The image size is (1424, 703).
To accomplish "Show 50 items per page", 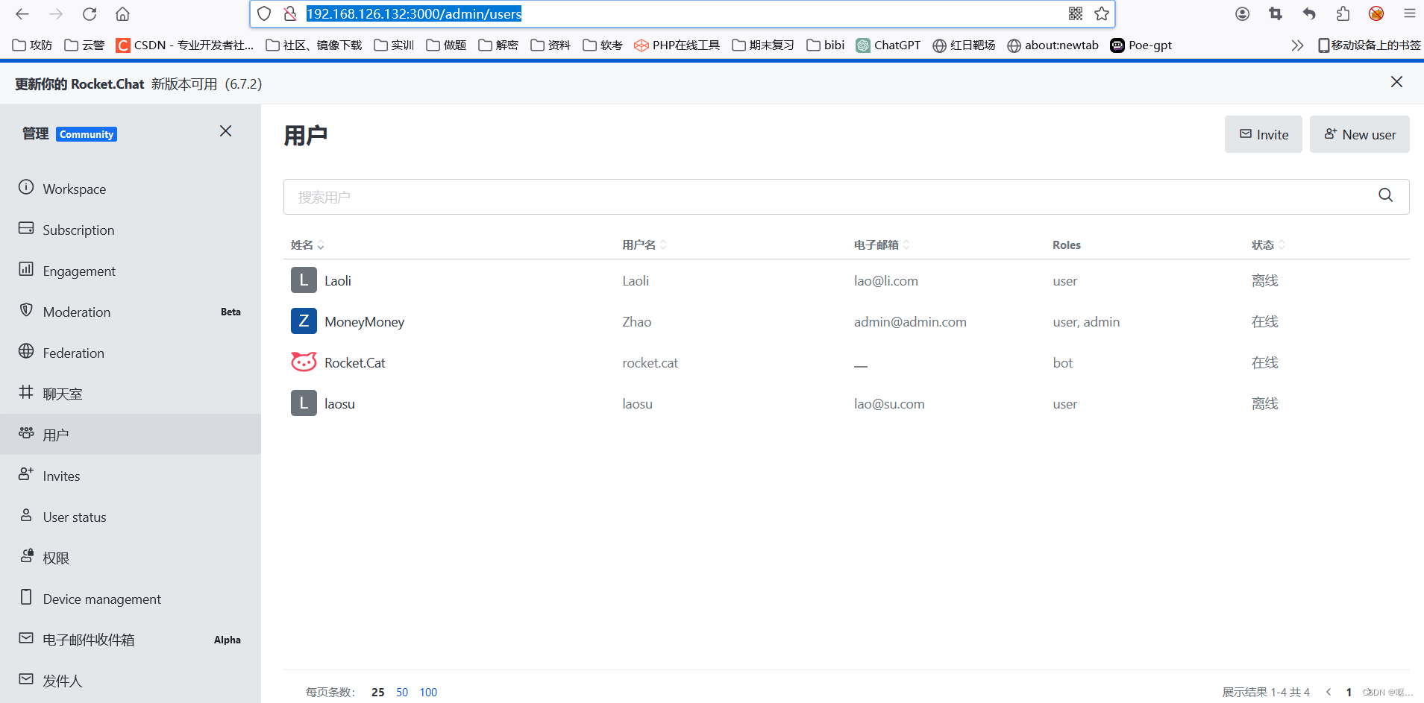I will coord(402,693).
